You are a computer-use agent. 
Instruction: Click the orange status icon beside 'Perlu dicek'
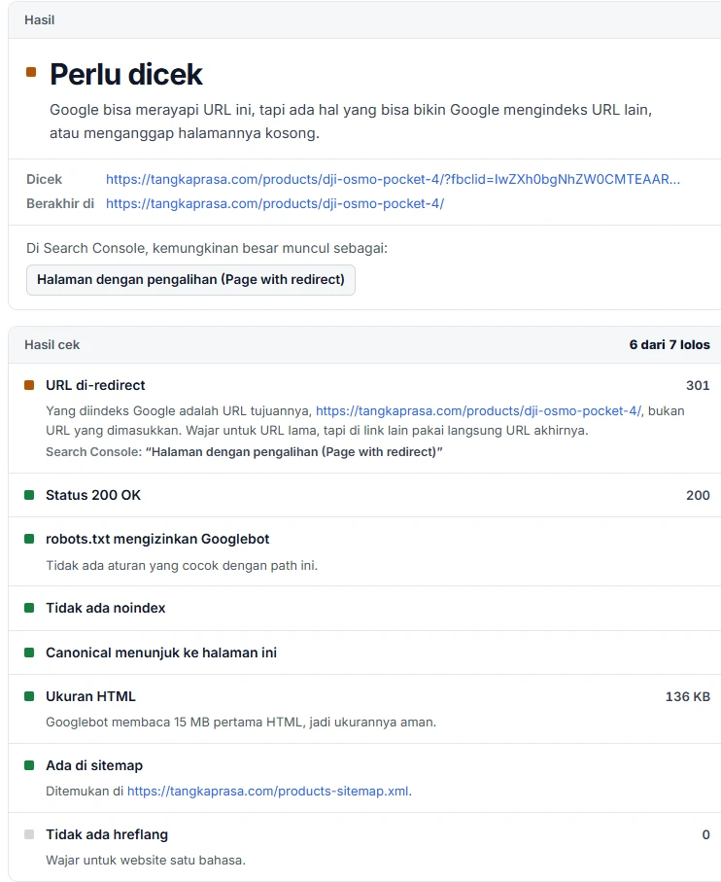click(31, 72)
